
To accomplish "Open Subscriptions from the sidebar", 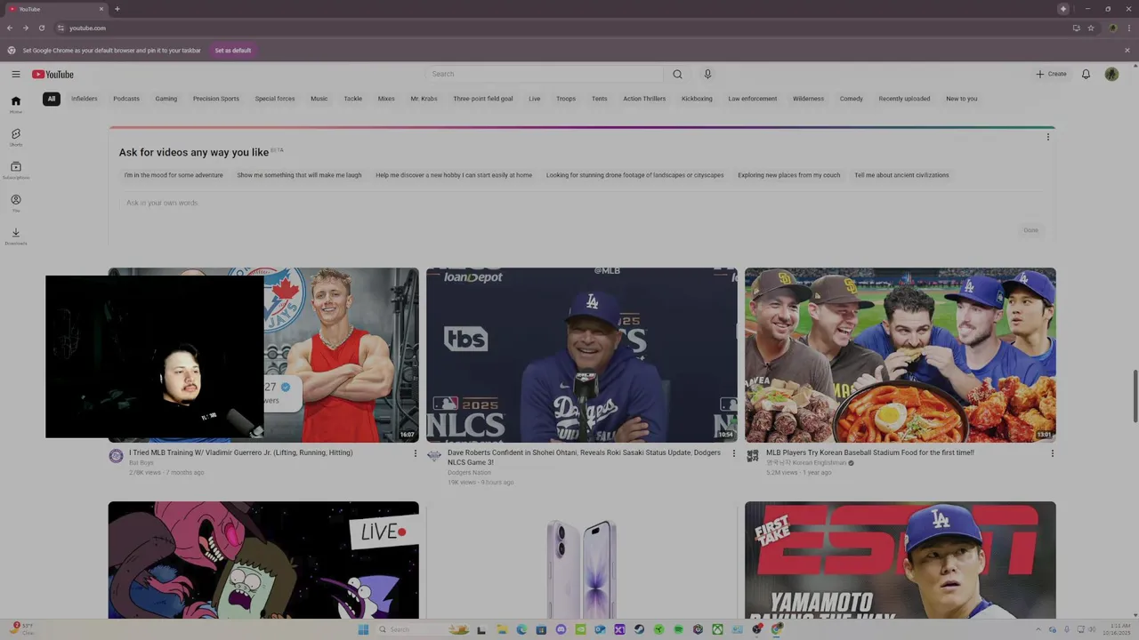I will tap(15, 170).
